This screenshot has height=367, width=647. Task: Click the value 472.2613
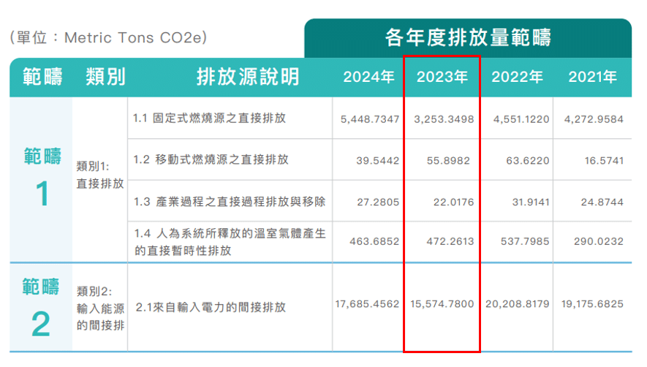[x=450, y=241]
